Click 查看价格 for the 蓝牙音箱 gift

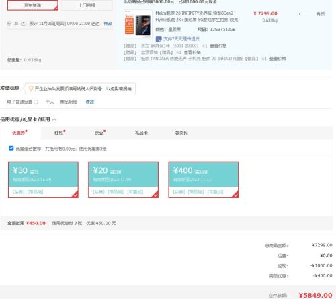(x=192, y=52)
